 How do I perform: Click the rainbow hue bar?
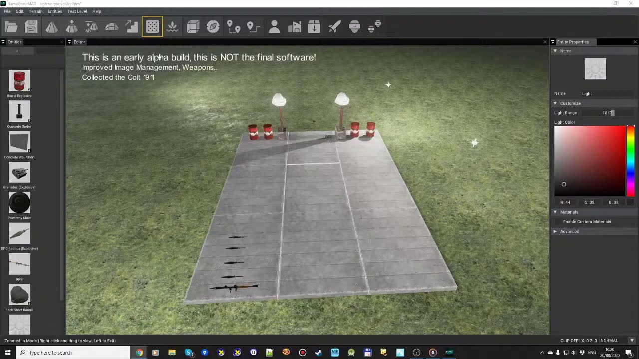click(x=631, y=161)
